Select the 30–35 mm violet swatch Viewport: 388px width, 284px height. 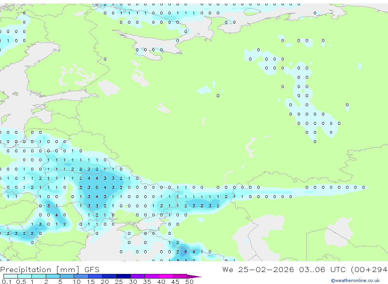pyautogui.click(x=138, y=276)
